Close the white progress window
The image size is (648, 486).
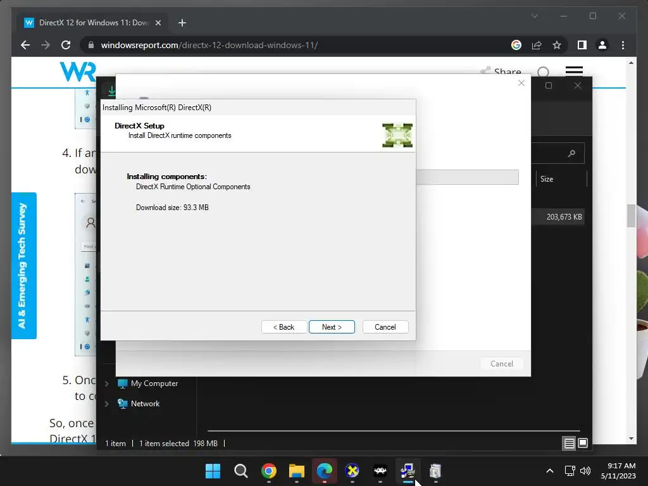pyautogui.click(x=521, y=83)
